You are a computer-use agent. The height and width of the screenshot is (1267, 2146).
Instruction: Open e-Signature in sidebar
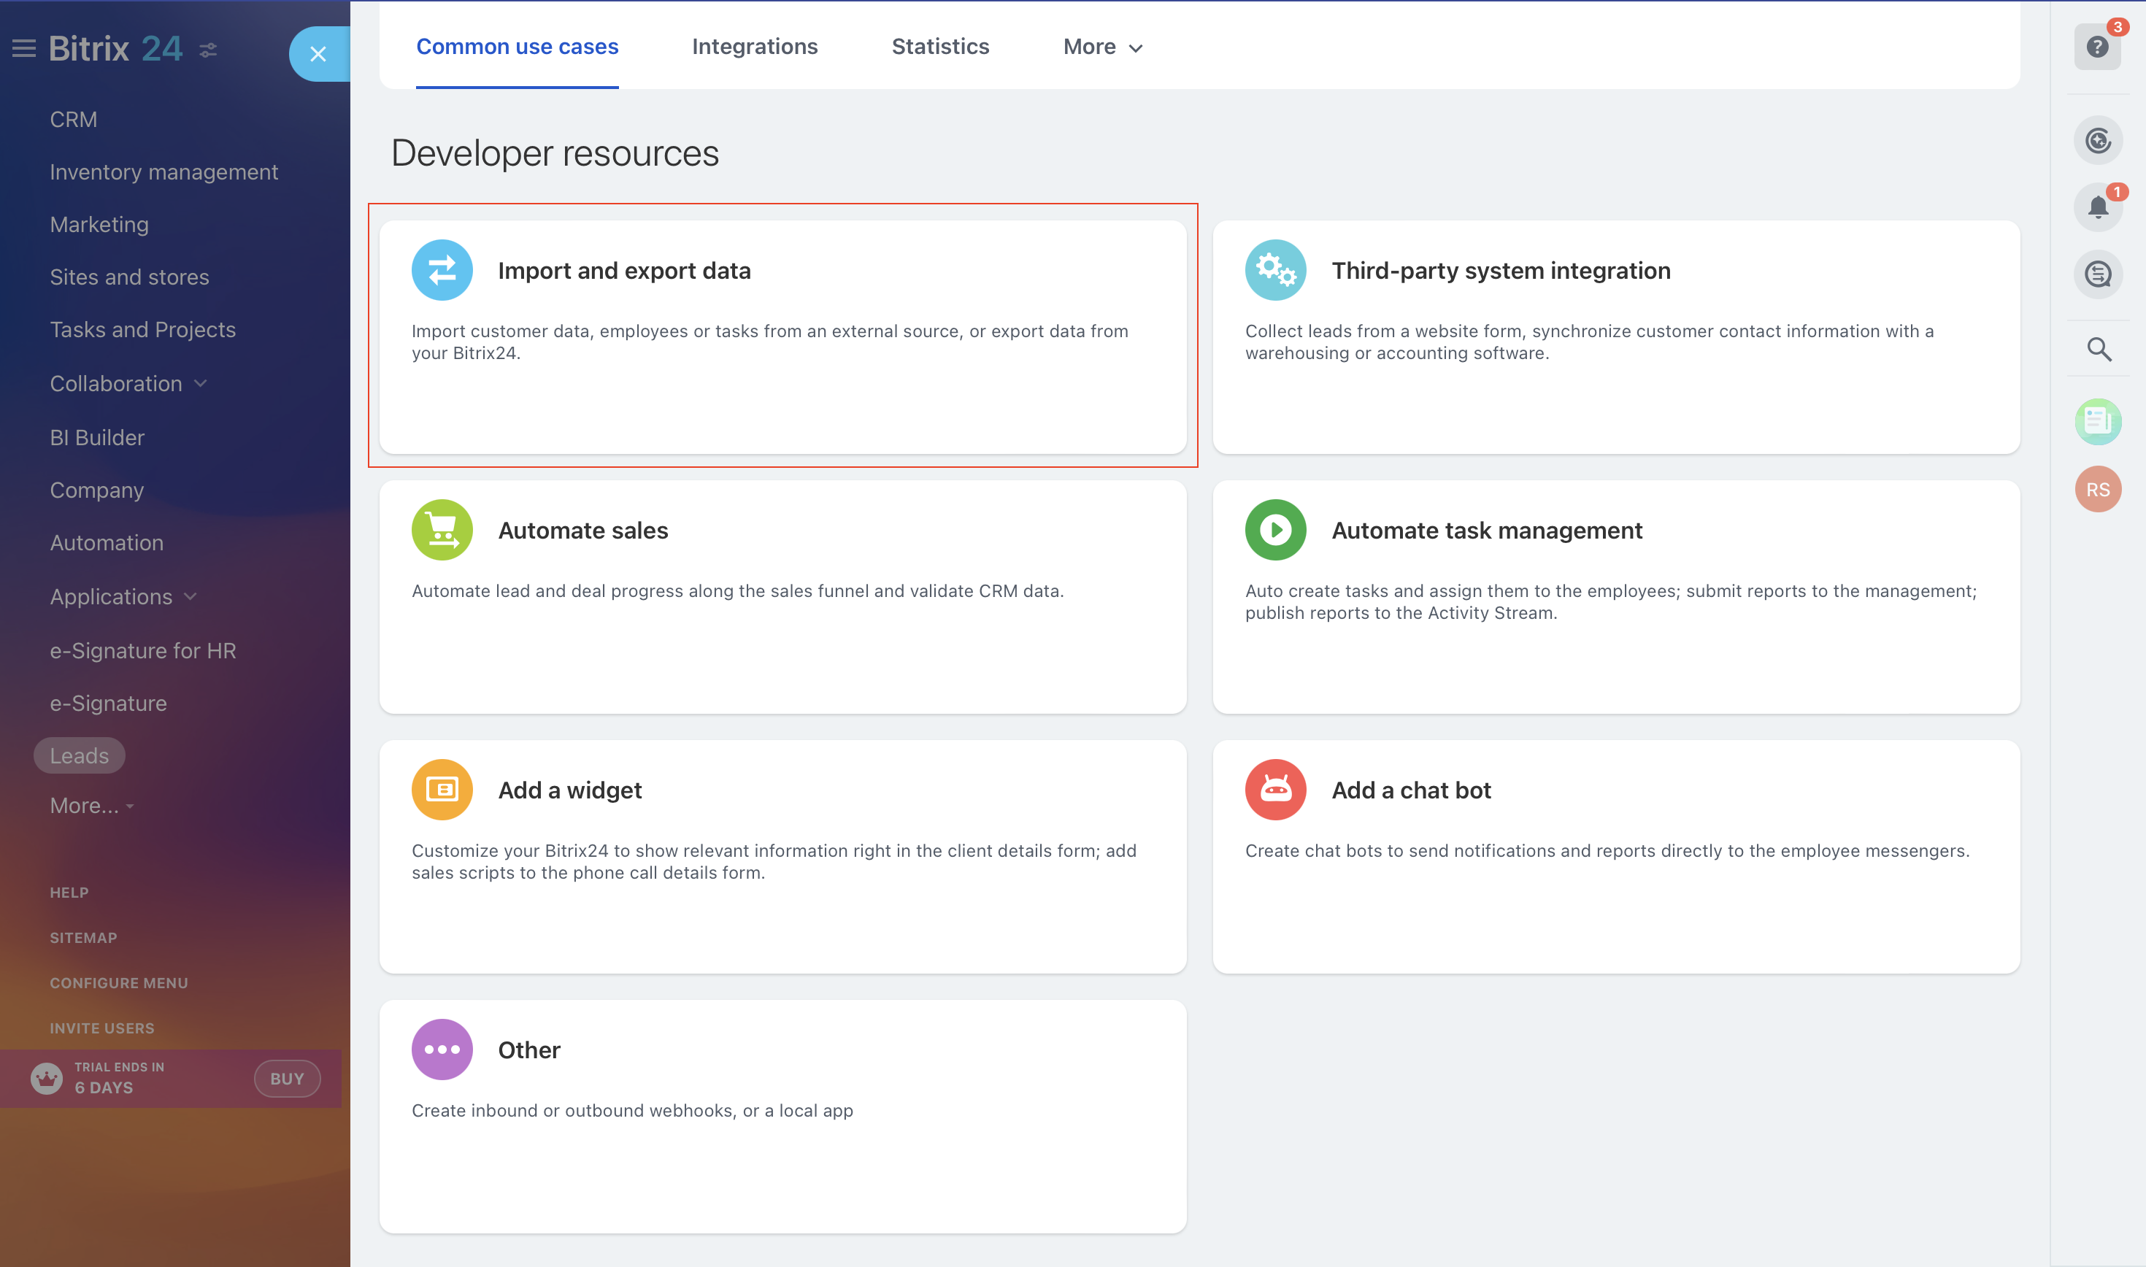click(109, 703)
